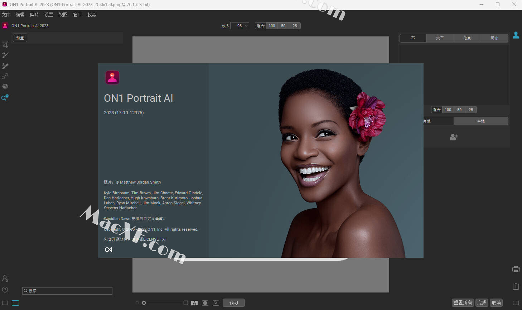This screenshot has width=522, height=310.
Task: Click the 搜索 search input field
Action: point(67,291)
